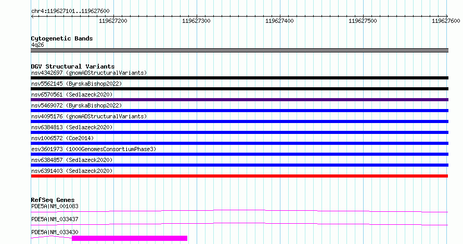Select the gray 4q26 cytogenetic band bar

239,50
